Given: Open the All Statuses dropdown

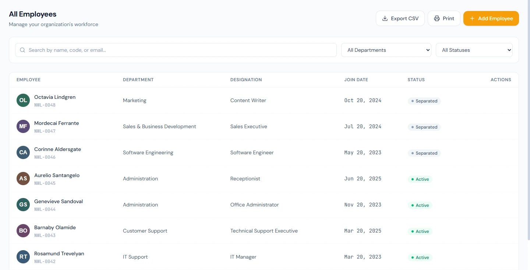Looking at the screenshot, I should 474,50.
